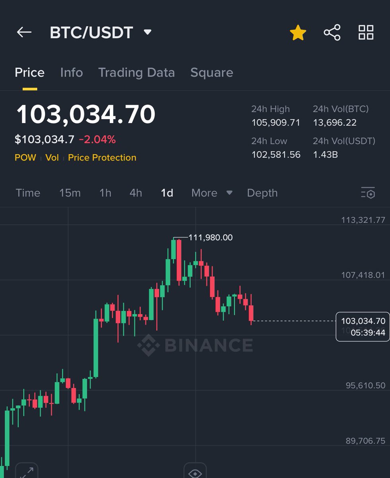Screen dimensions: 390x478
Task: Open the More intervals dropdown
Action: click(212, 193)
